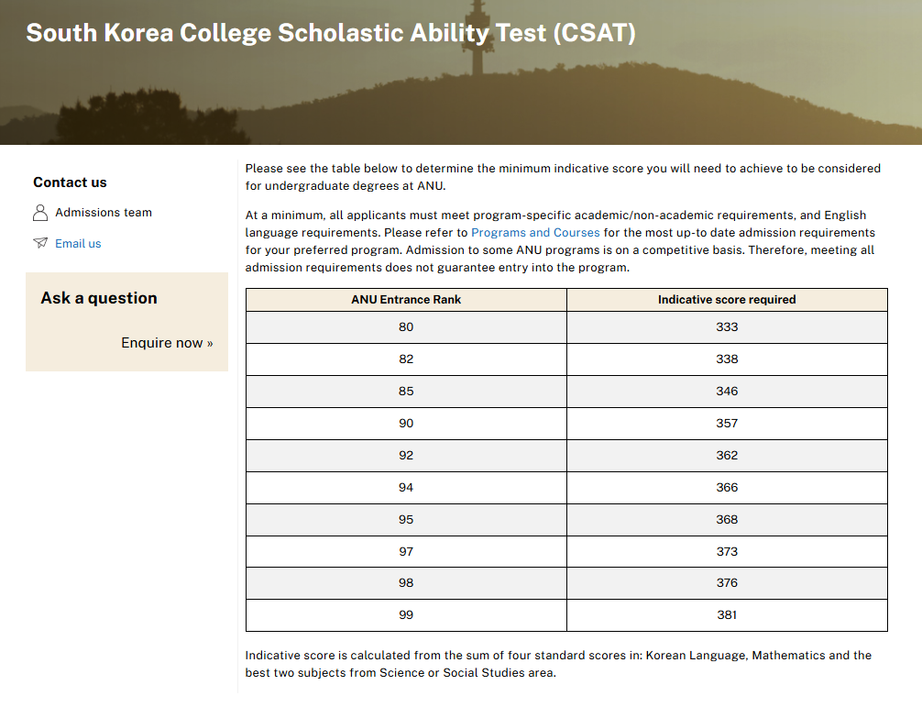Image resolution: width=922 pixels, height=707 pixels.
Task: Click the indicative score 368 cell
Action: coord(727,520)
